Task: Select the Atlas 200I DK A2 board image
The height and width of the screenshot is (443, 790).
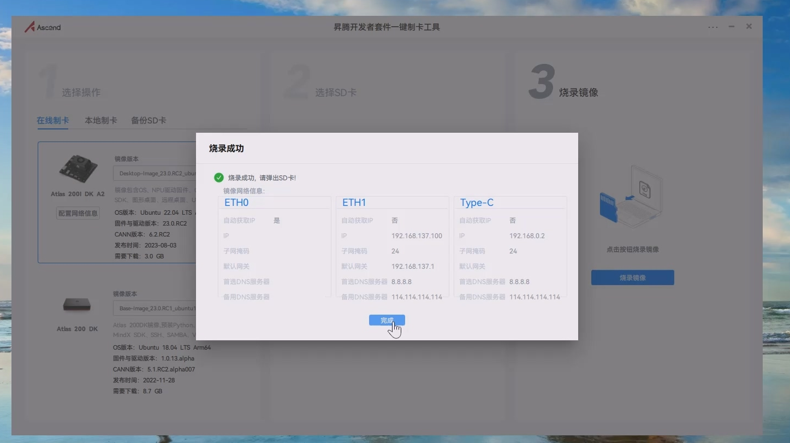Action: tap(78, 168)
